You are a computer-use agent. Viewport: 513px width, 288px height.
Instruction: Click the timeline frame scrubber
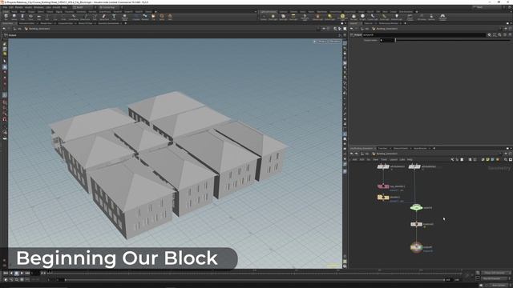tap(50, 271)
